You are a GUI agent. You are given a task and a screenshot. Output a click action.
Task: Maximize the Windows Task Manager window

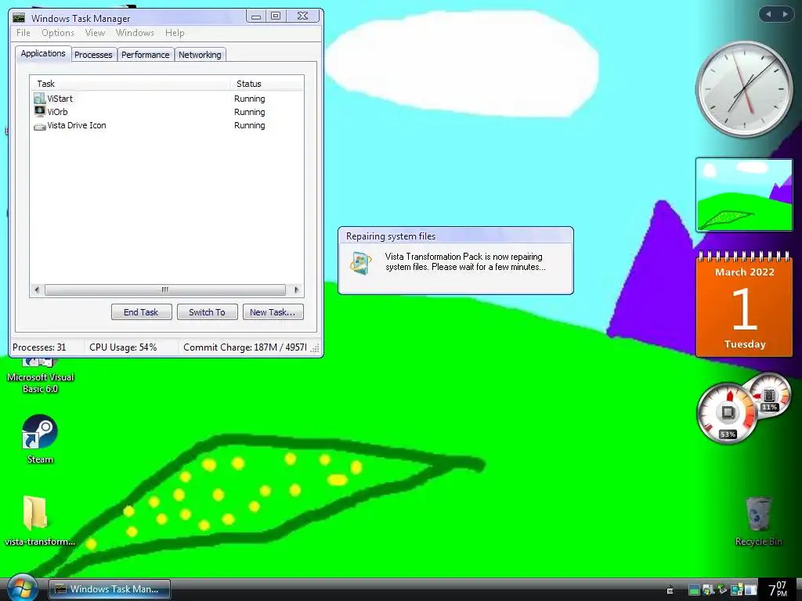(276, 16)
